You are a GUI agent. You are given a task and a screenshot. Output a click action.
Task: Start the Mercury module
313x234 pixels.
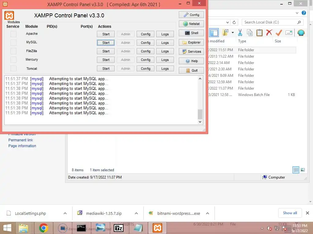[106, 60]
